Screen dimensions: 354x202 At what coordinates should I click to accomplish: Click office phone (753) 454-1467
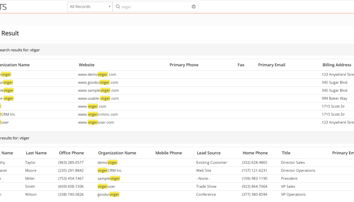[x=71, y=179]
